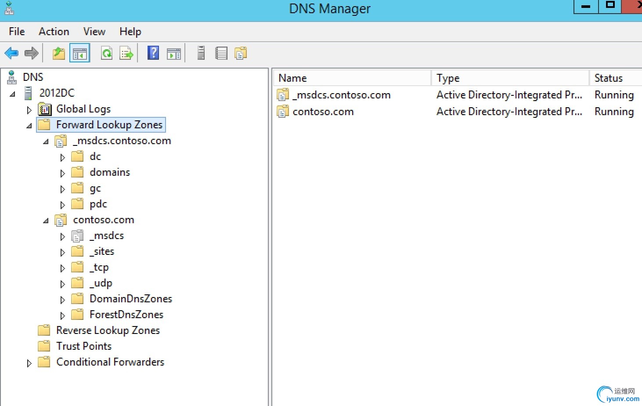This screenshot has height=406, width=642.
Task: Expand the domains folder node
Action: 62,173
